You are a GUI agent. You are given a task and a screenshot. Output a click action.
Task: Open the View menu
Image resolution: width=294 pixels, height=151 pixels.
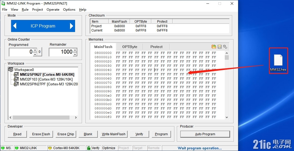click(14, 10)
